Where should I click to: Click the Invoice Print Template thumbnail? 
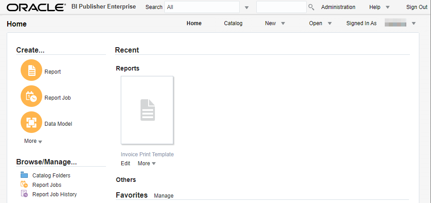147,110
